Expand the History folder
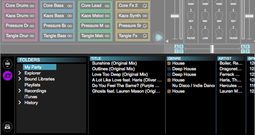 [20, 102]
